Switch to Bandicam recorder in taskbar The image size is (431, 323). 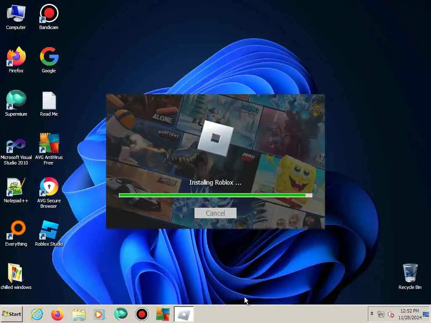click(141, 314)
